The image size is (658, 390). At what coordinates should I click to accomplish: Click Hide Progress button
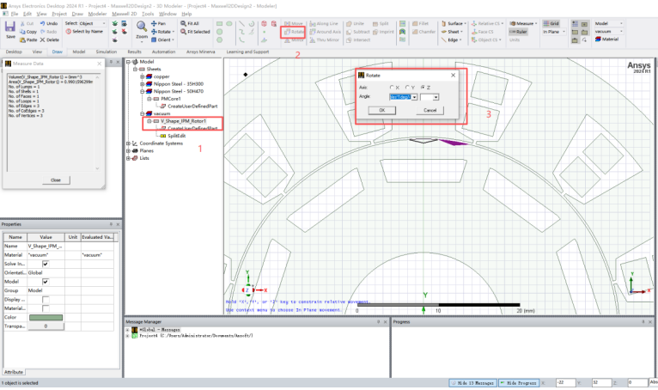(x=518, y=383)
